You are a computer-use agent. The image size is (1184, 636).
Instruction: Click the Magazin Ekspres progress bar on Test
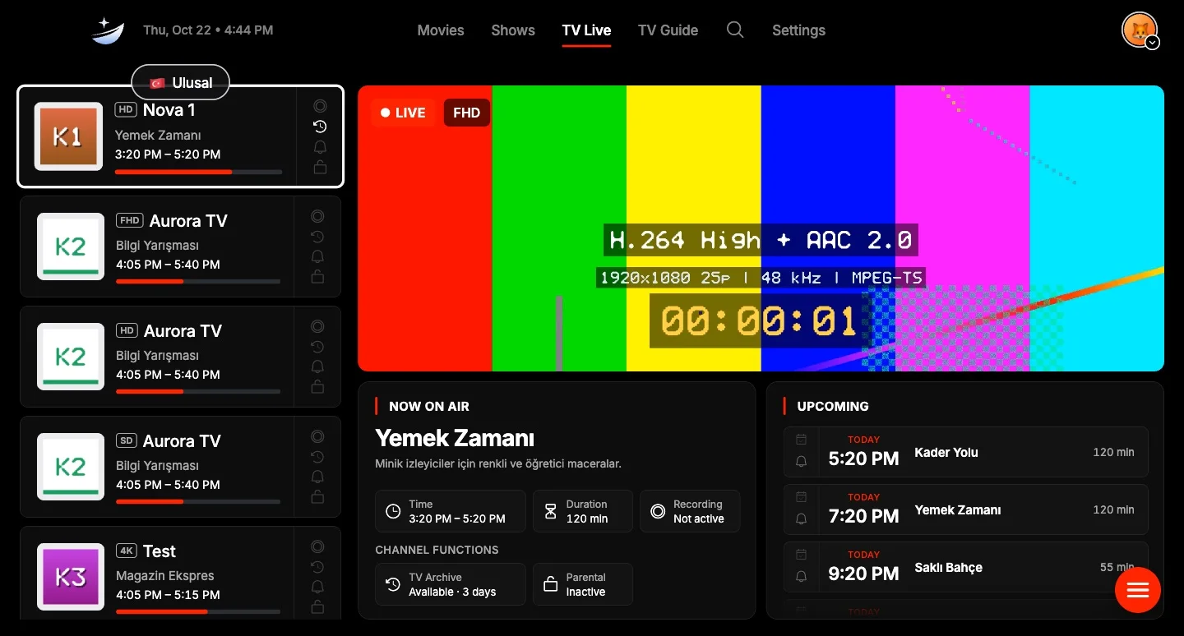(x=198, y=612)
